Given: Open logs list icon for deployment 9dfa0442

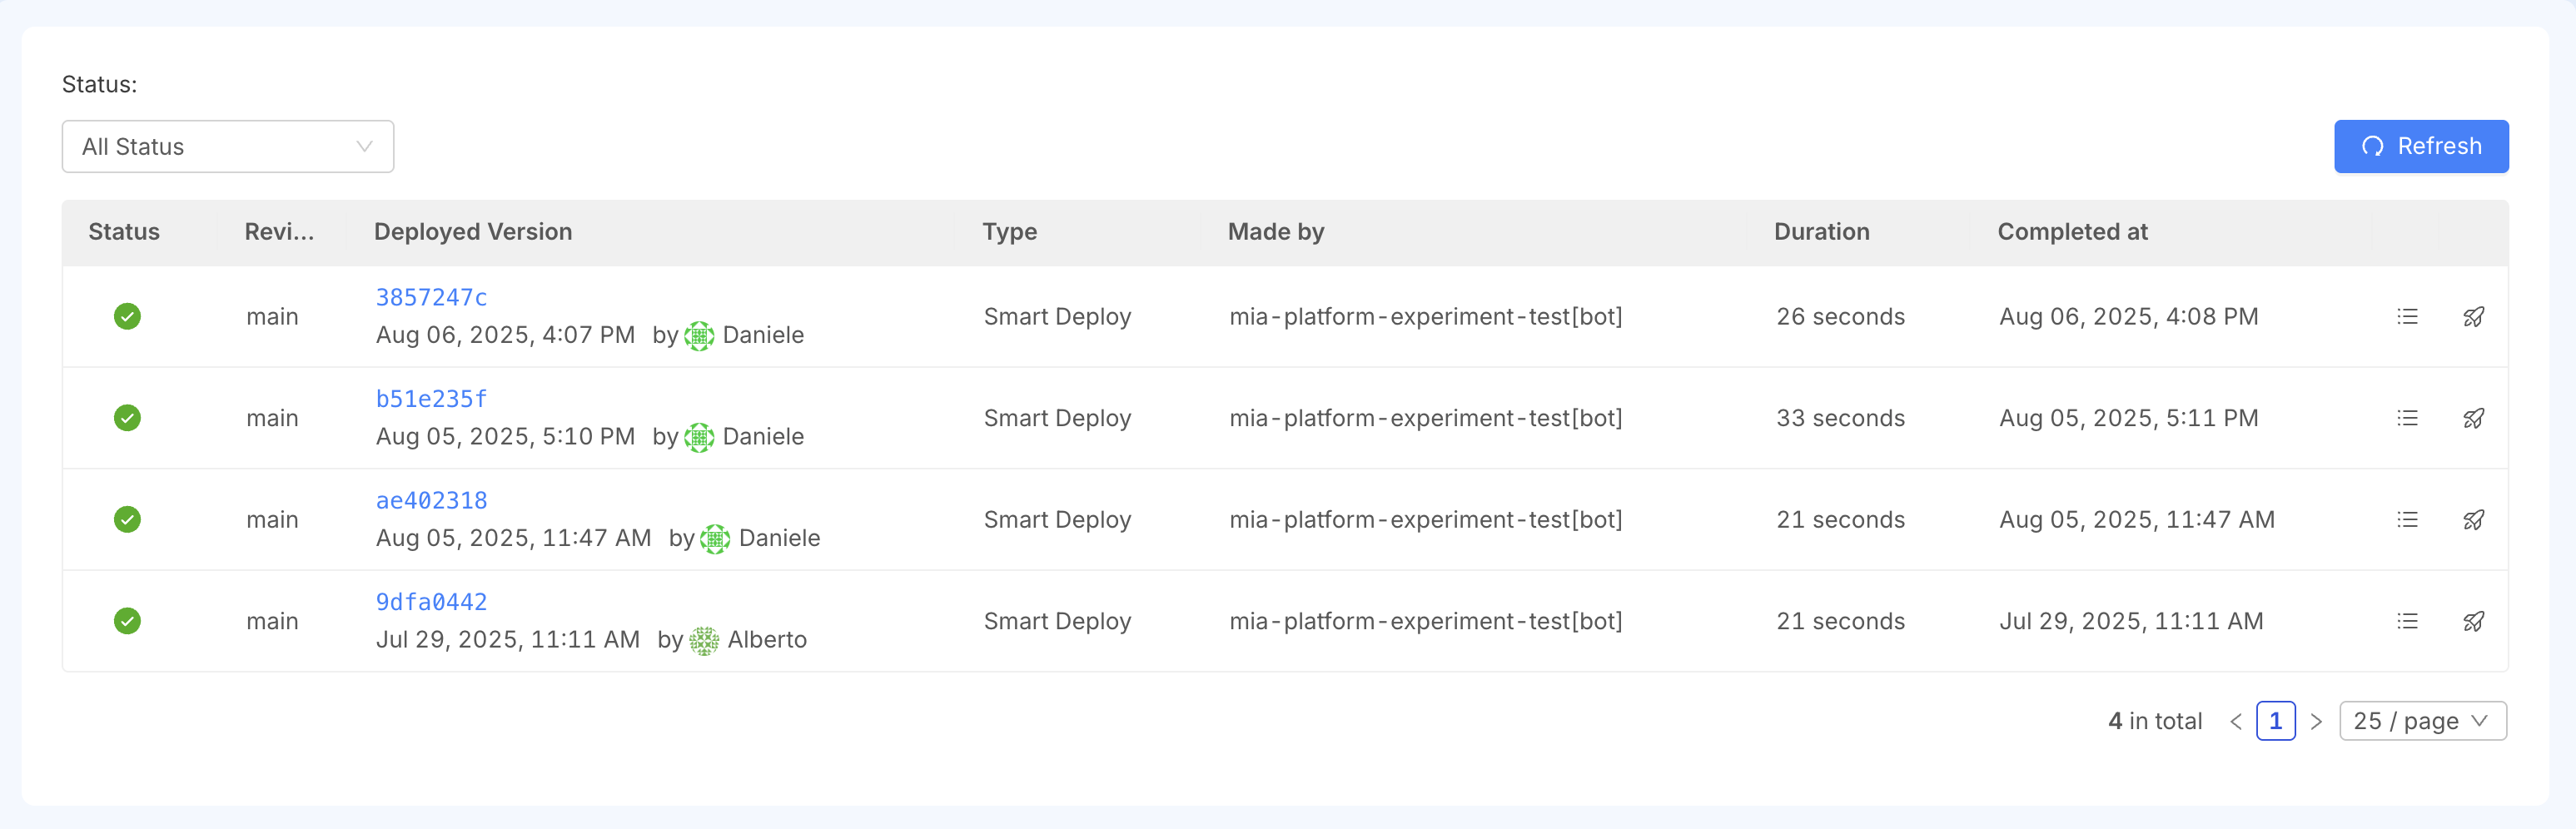Looking at the screenshot, I should (2407, 621).
